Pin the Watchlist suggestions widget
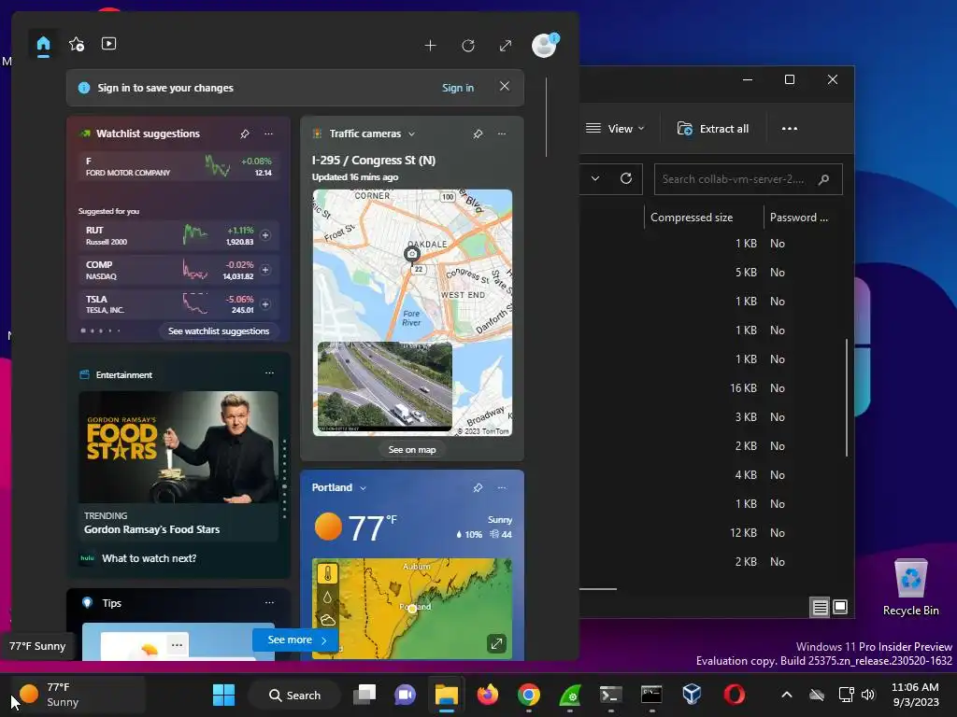This screenshot has width=957, height=717. pos(245,134)
